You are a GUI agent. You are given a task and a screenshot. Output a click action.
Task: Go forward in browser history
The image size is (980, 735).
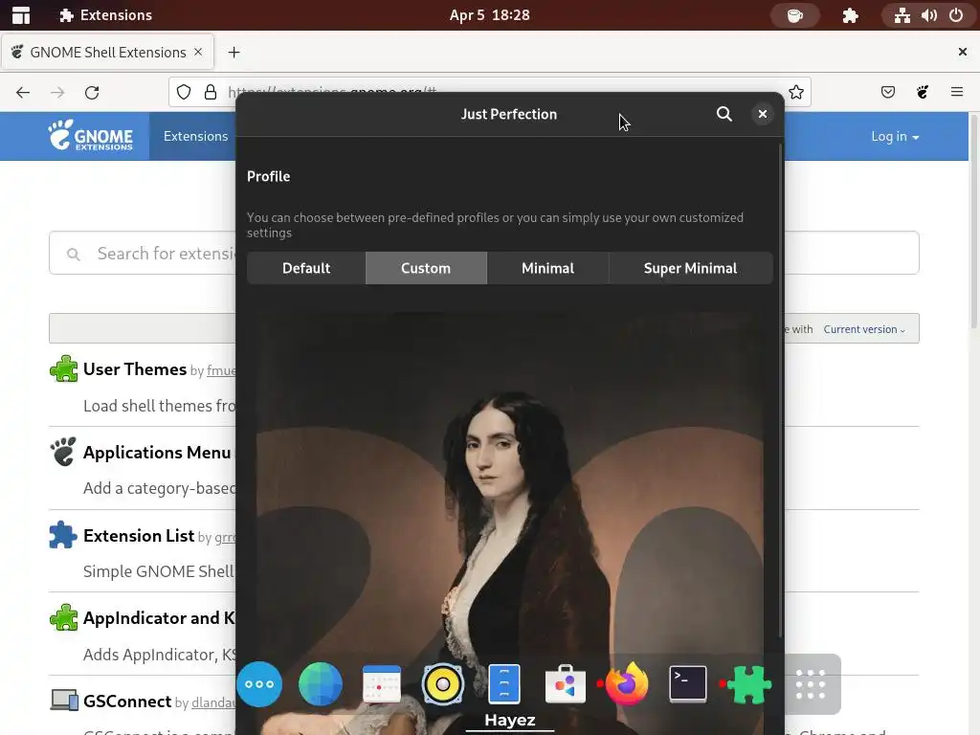[57, 93]
